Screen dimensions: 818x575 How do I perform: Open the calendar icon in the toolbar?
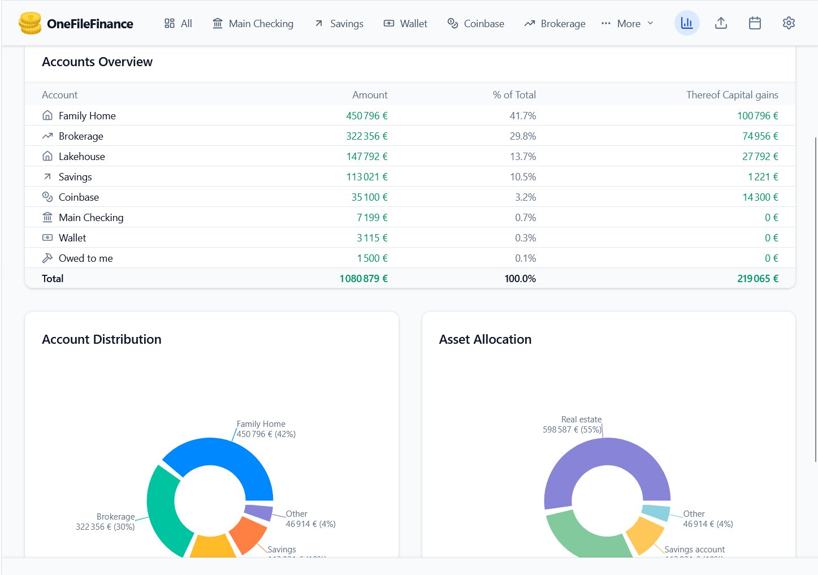(x=755, y=23)
